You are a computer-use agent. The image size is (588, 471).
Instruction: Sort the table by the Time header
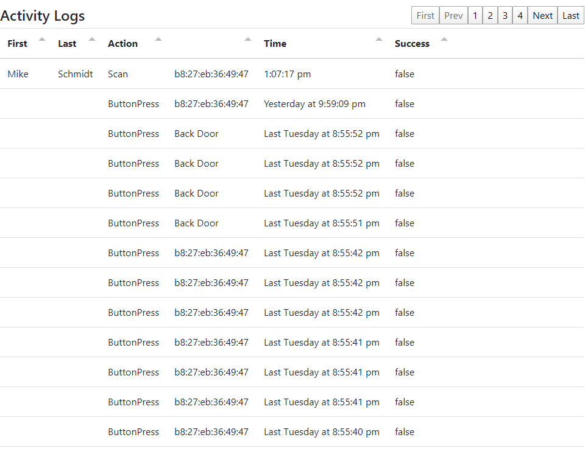coord(275,43)
